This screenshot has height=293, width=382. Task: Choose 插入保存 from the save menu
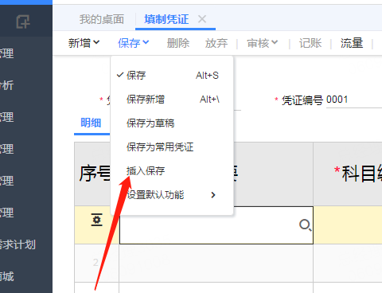click(172, 171)
